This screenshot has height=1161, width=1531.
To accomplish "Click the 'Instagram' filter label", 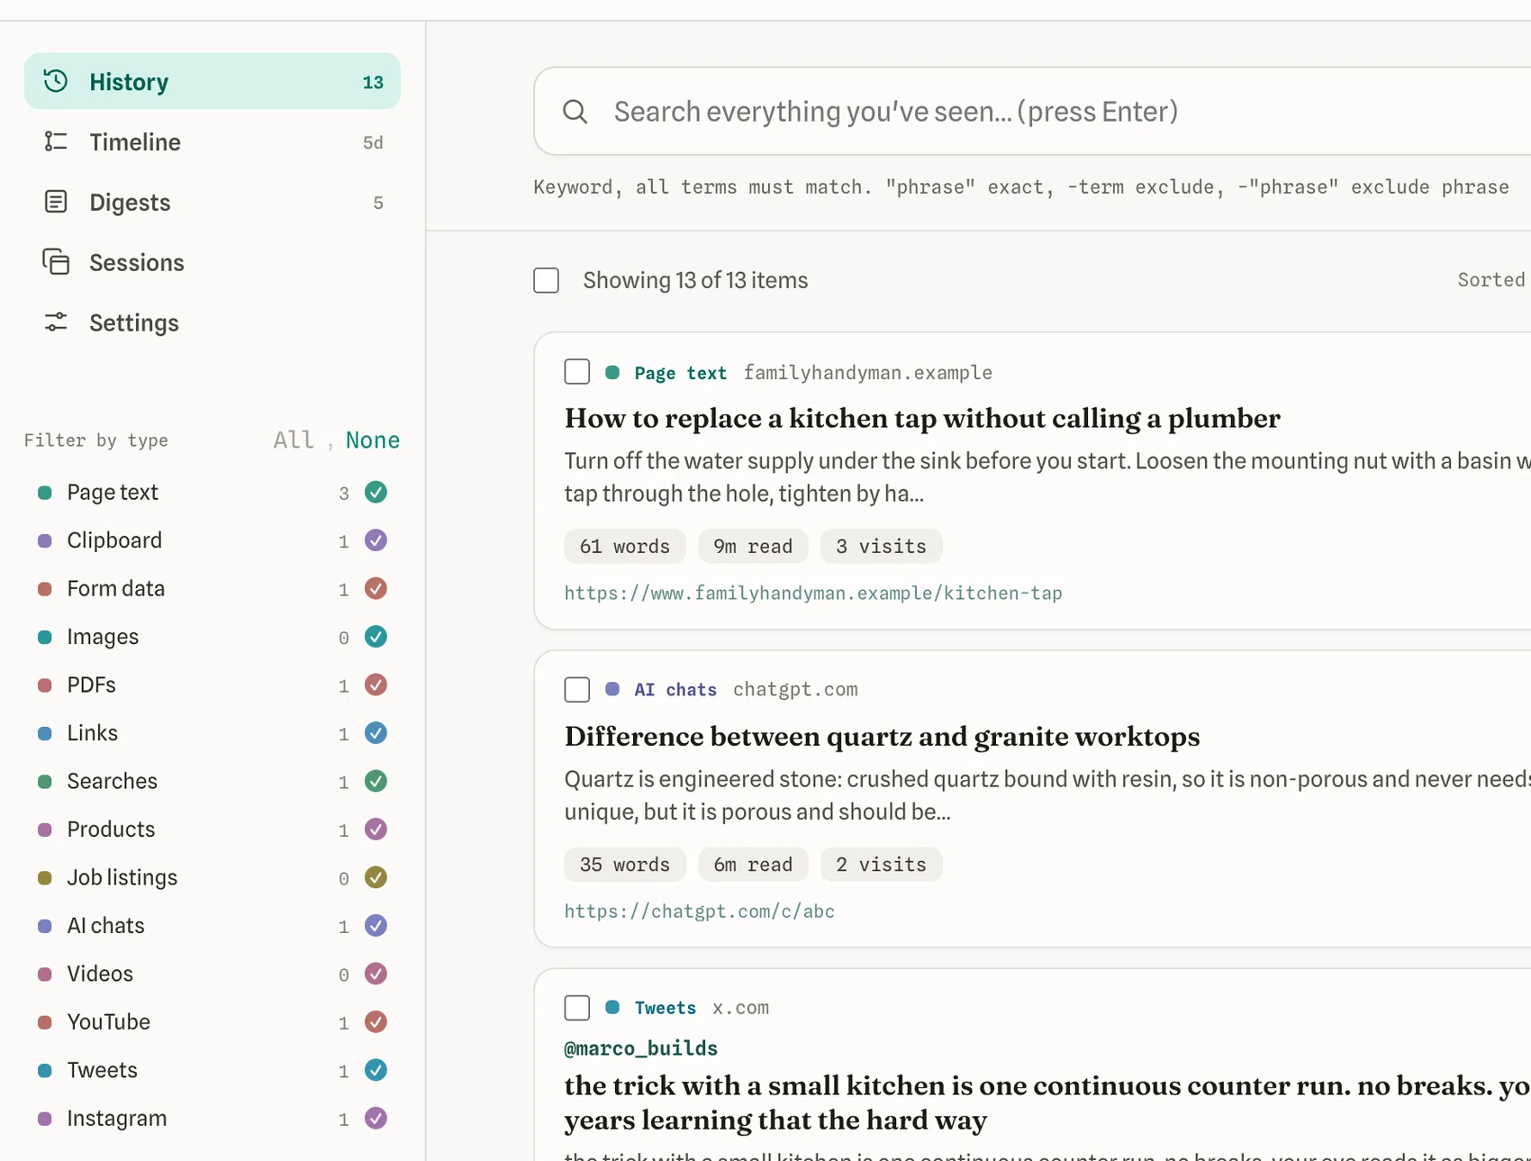I will coord(117,1119).
